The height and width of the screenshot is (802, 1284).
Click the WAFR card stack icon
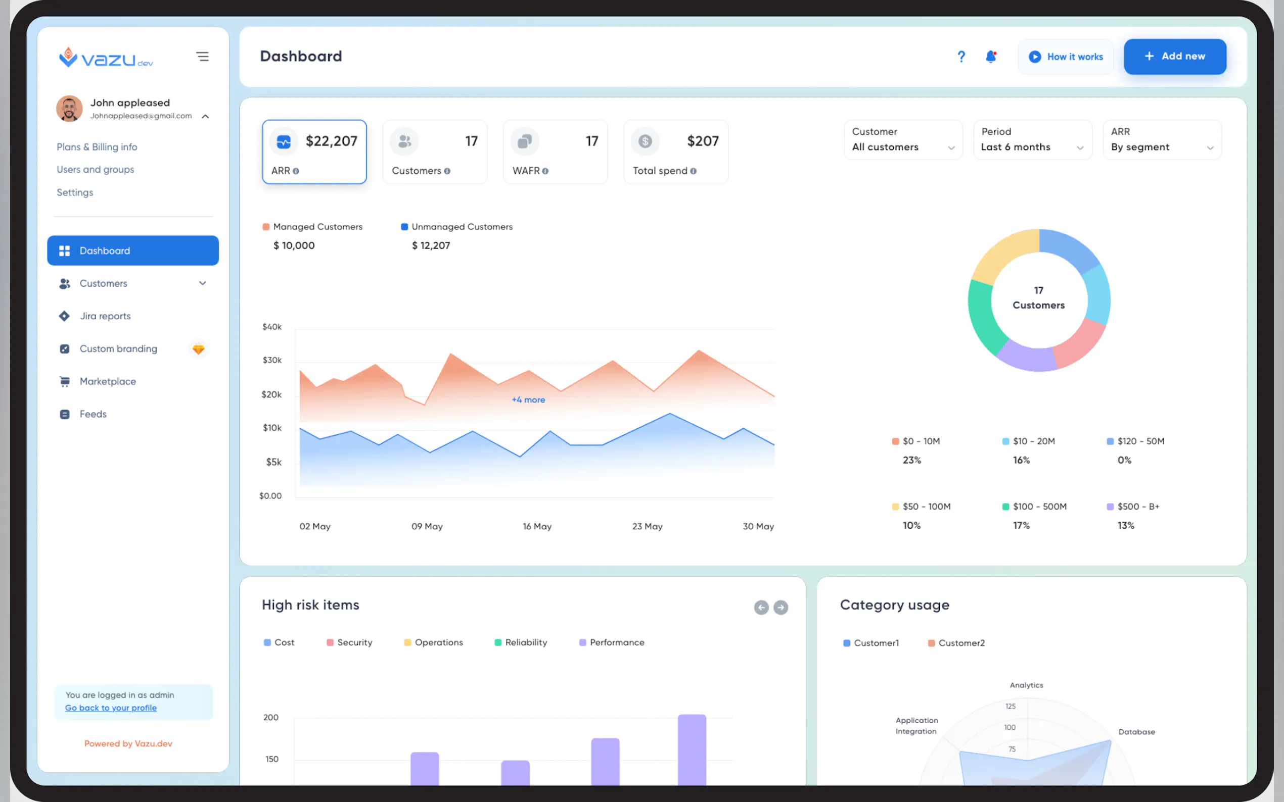524,141
